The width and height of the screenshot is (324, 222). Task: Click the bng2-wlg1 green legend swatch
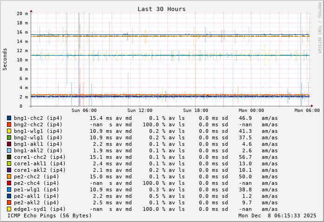tap(9, 137)
